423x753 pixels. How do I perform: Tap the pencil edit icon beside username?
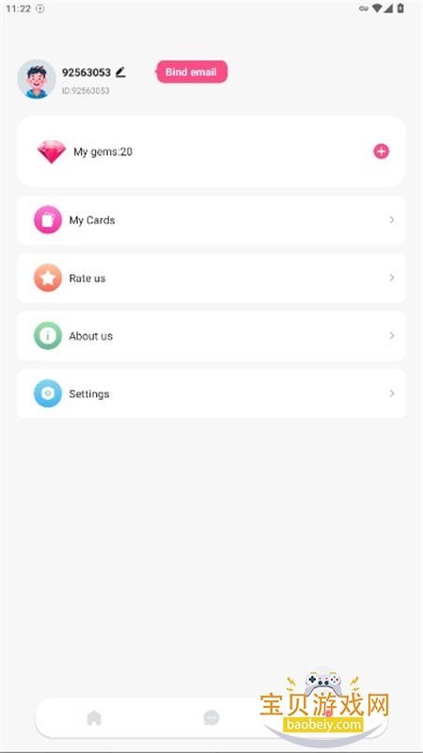coord(120,72)
